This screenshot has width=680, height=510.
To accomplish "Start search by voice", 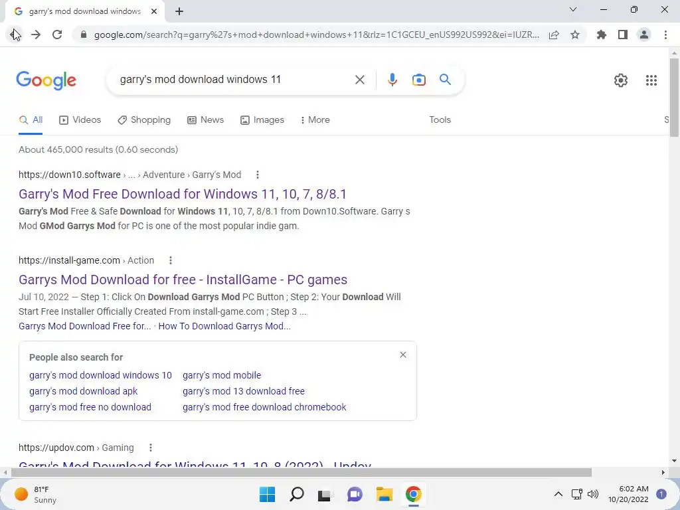I will click(392, 80).
